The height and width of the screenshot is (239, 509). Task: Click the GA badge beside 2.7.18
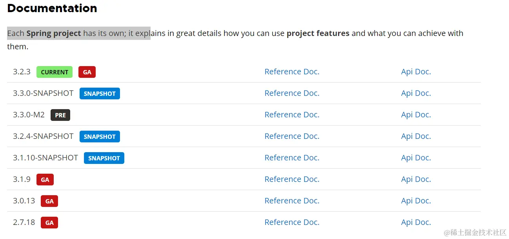49,223
